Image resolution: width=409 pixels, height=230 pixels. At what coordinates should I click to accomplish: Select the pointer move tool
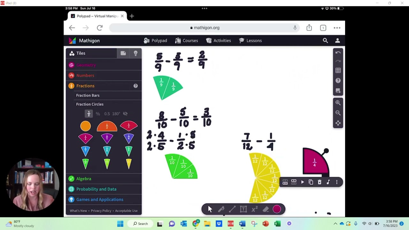pos(210,209)
